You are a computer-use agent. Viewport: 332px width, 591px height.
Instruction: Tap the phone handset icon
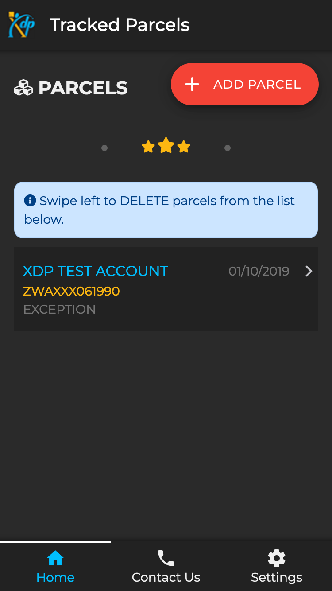coord(166,558)
